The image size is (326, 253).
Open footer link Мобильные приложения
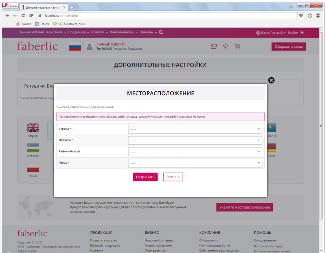point(272,251)
